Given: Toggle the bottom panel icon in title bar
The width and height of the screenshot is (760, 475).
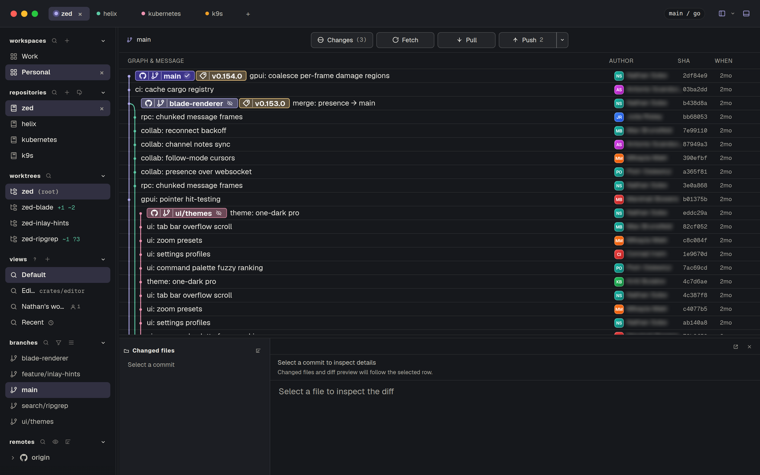Looking at the screenshot, I should pyautogui.click(x=746, y=13).
